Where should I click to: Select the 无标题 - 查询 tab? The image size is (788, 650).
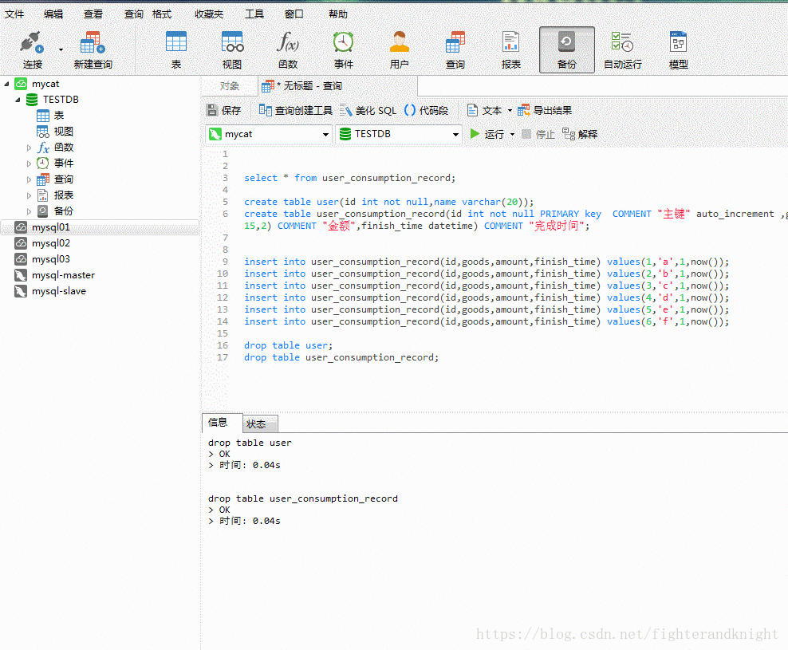coord(337,86)
